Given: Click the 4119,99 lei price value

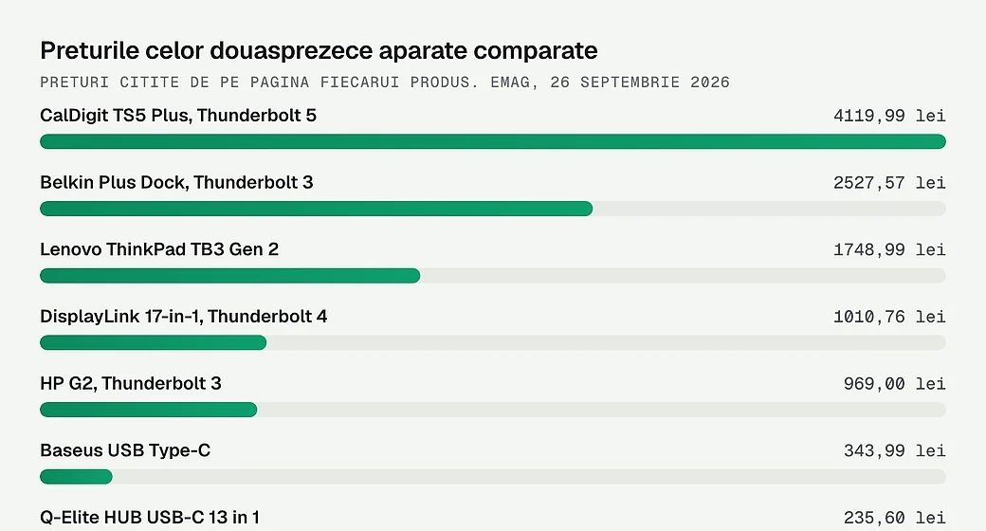Looking at the screenshot, I should [x=889, y=116].
